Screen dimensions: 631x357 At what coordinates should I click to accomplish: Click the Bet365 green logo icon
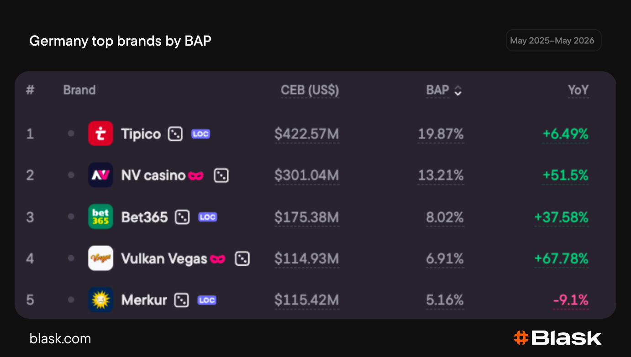tap(100, 217)
